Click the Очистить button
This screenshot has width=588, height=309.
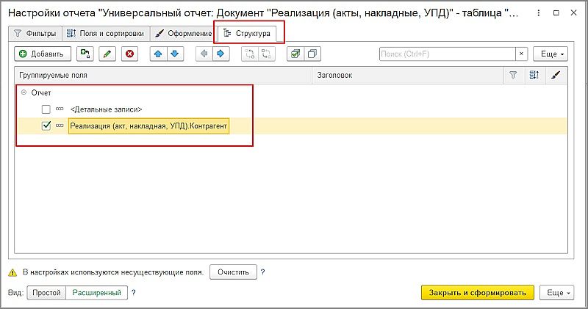233,272
